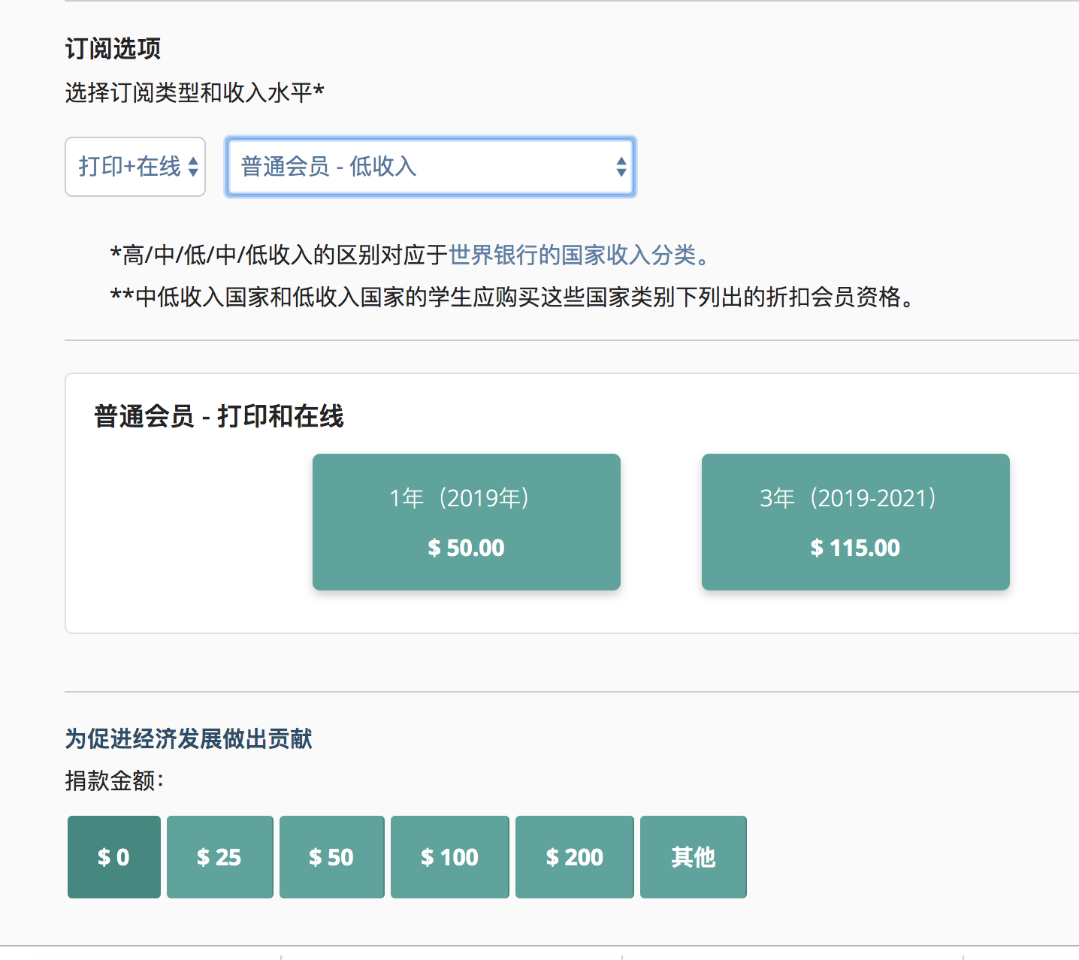
Task: Click the footnote about 中低收入国家 students
Action: tap(512, 297)
